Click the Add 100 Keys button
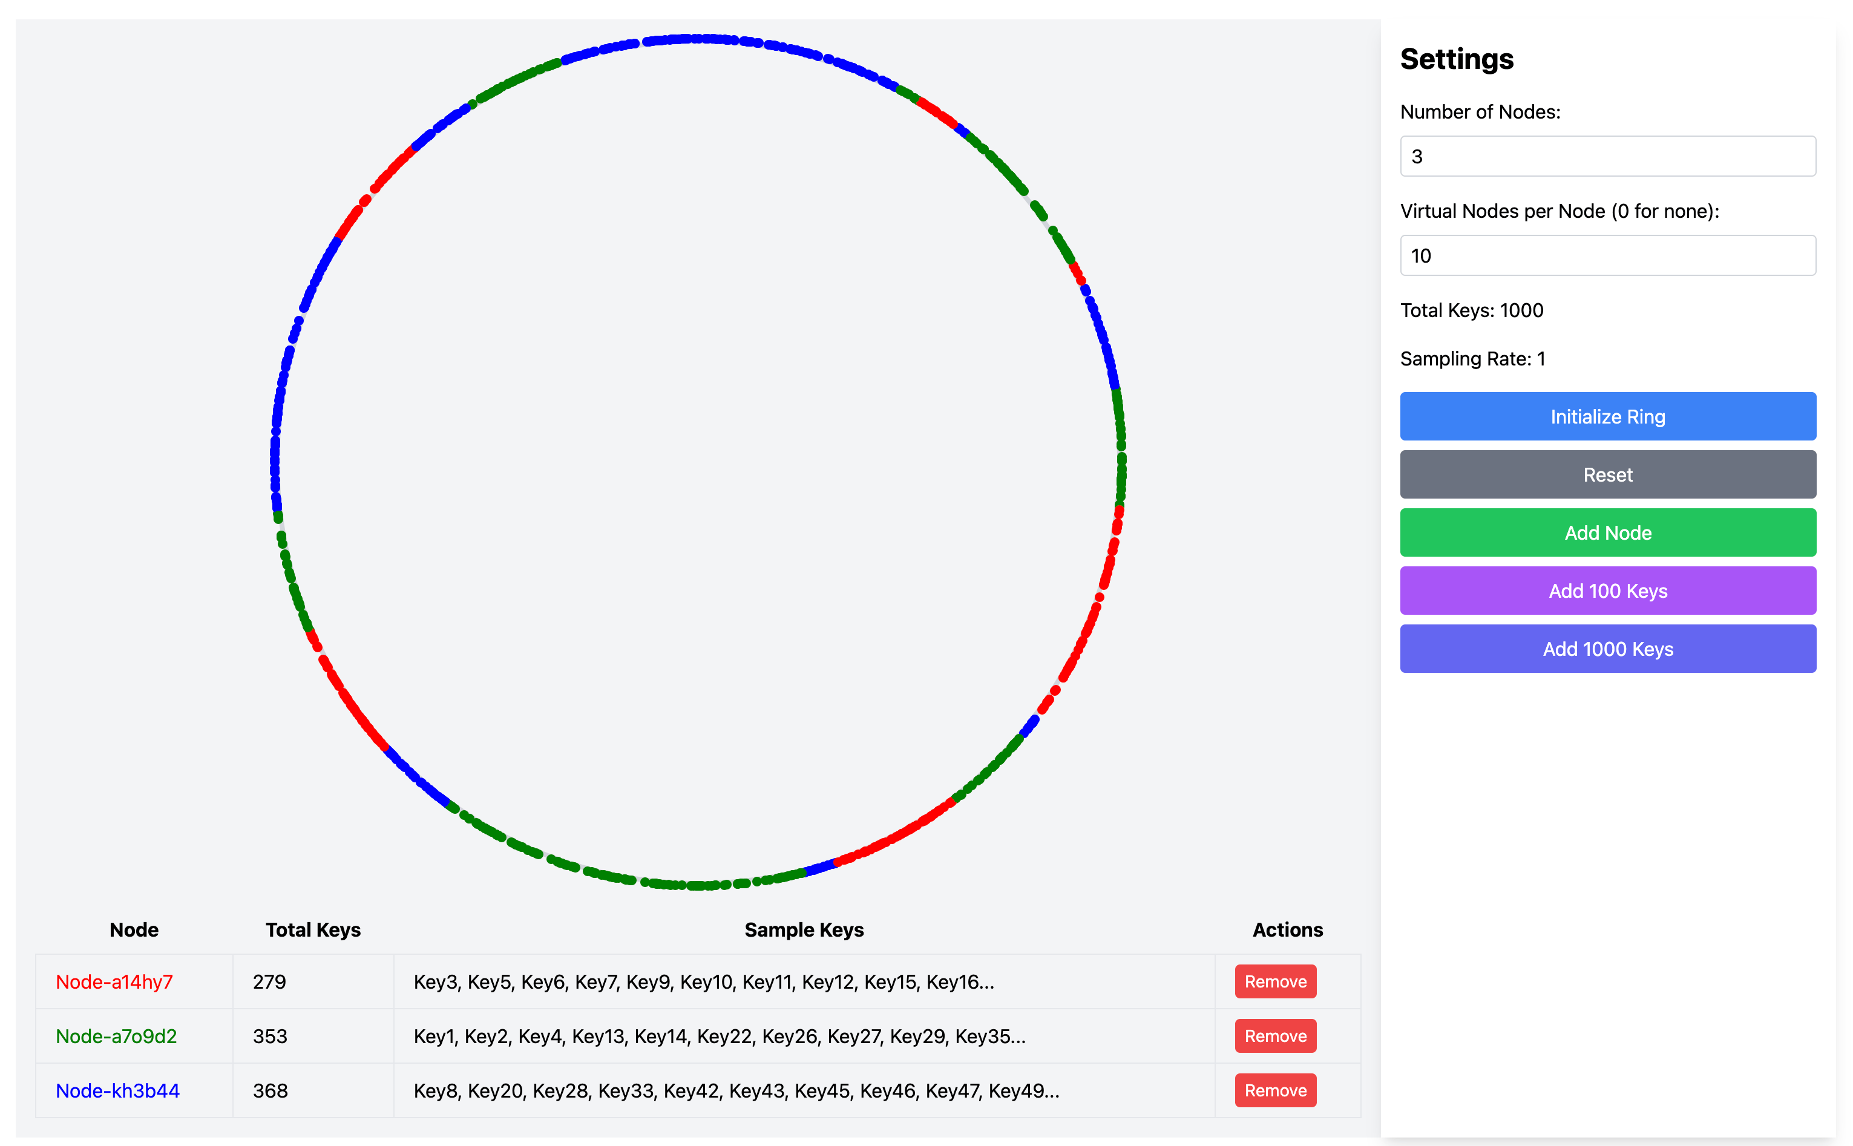This screenshot has height=1146, width=1853. click(1607, 591)
